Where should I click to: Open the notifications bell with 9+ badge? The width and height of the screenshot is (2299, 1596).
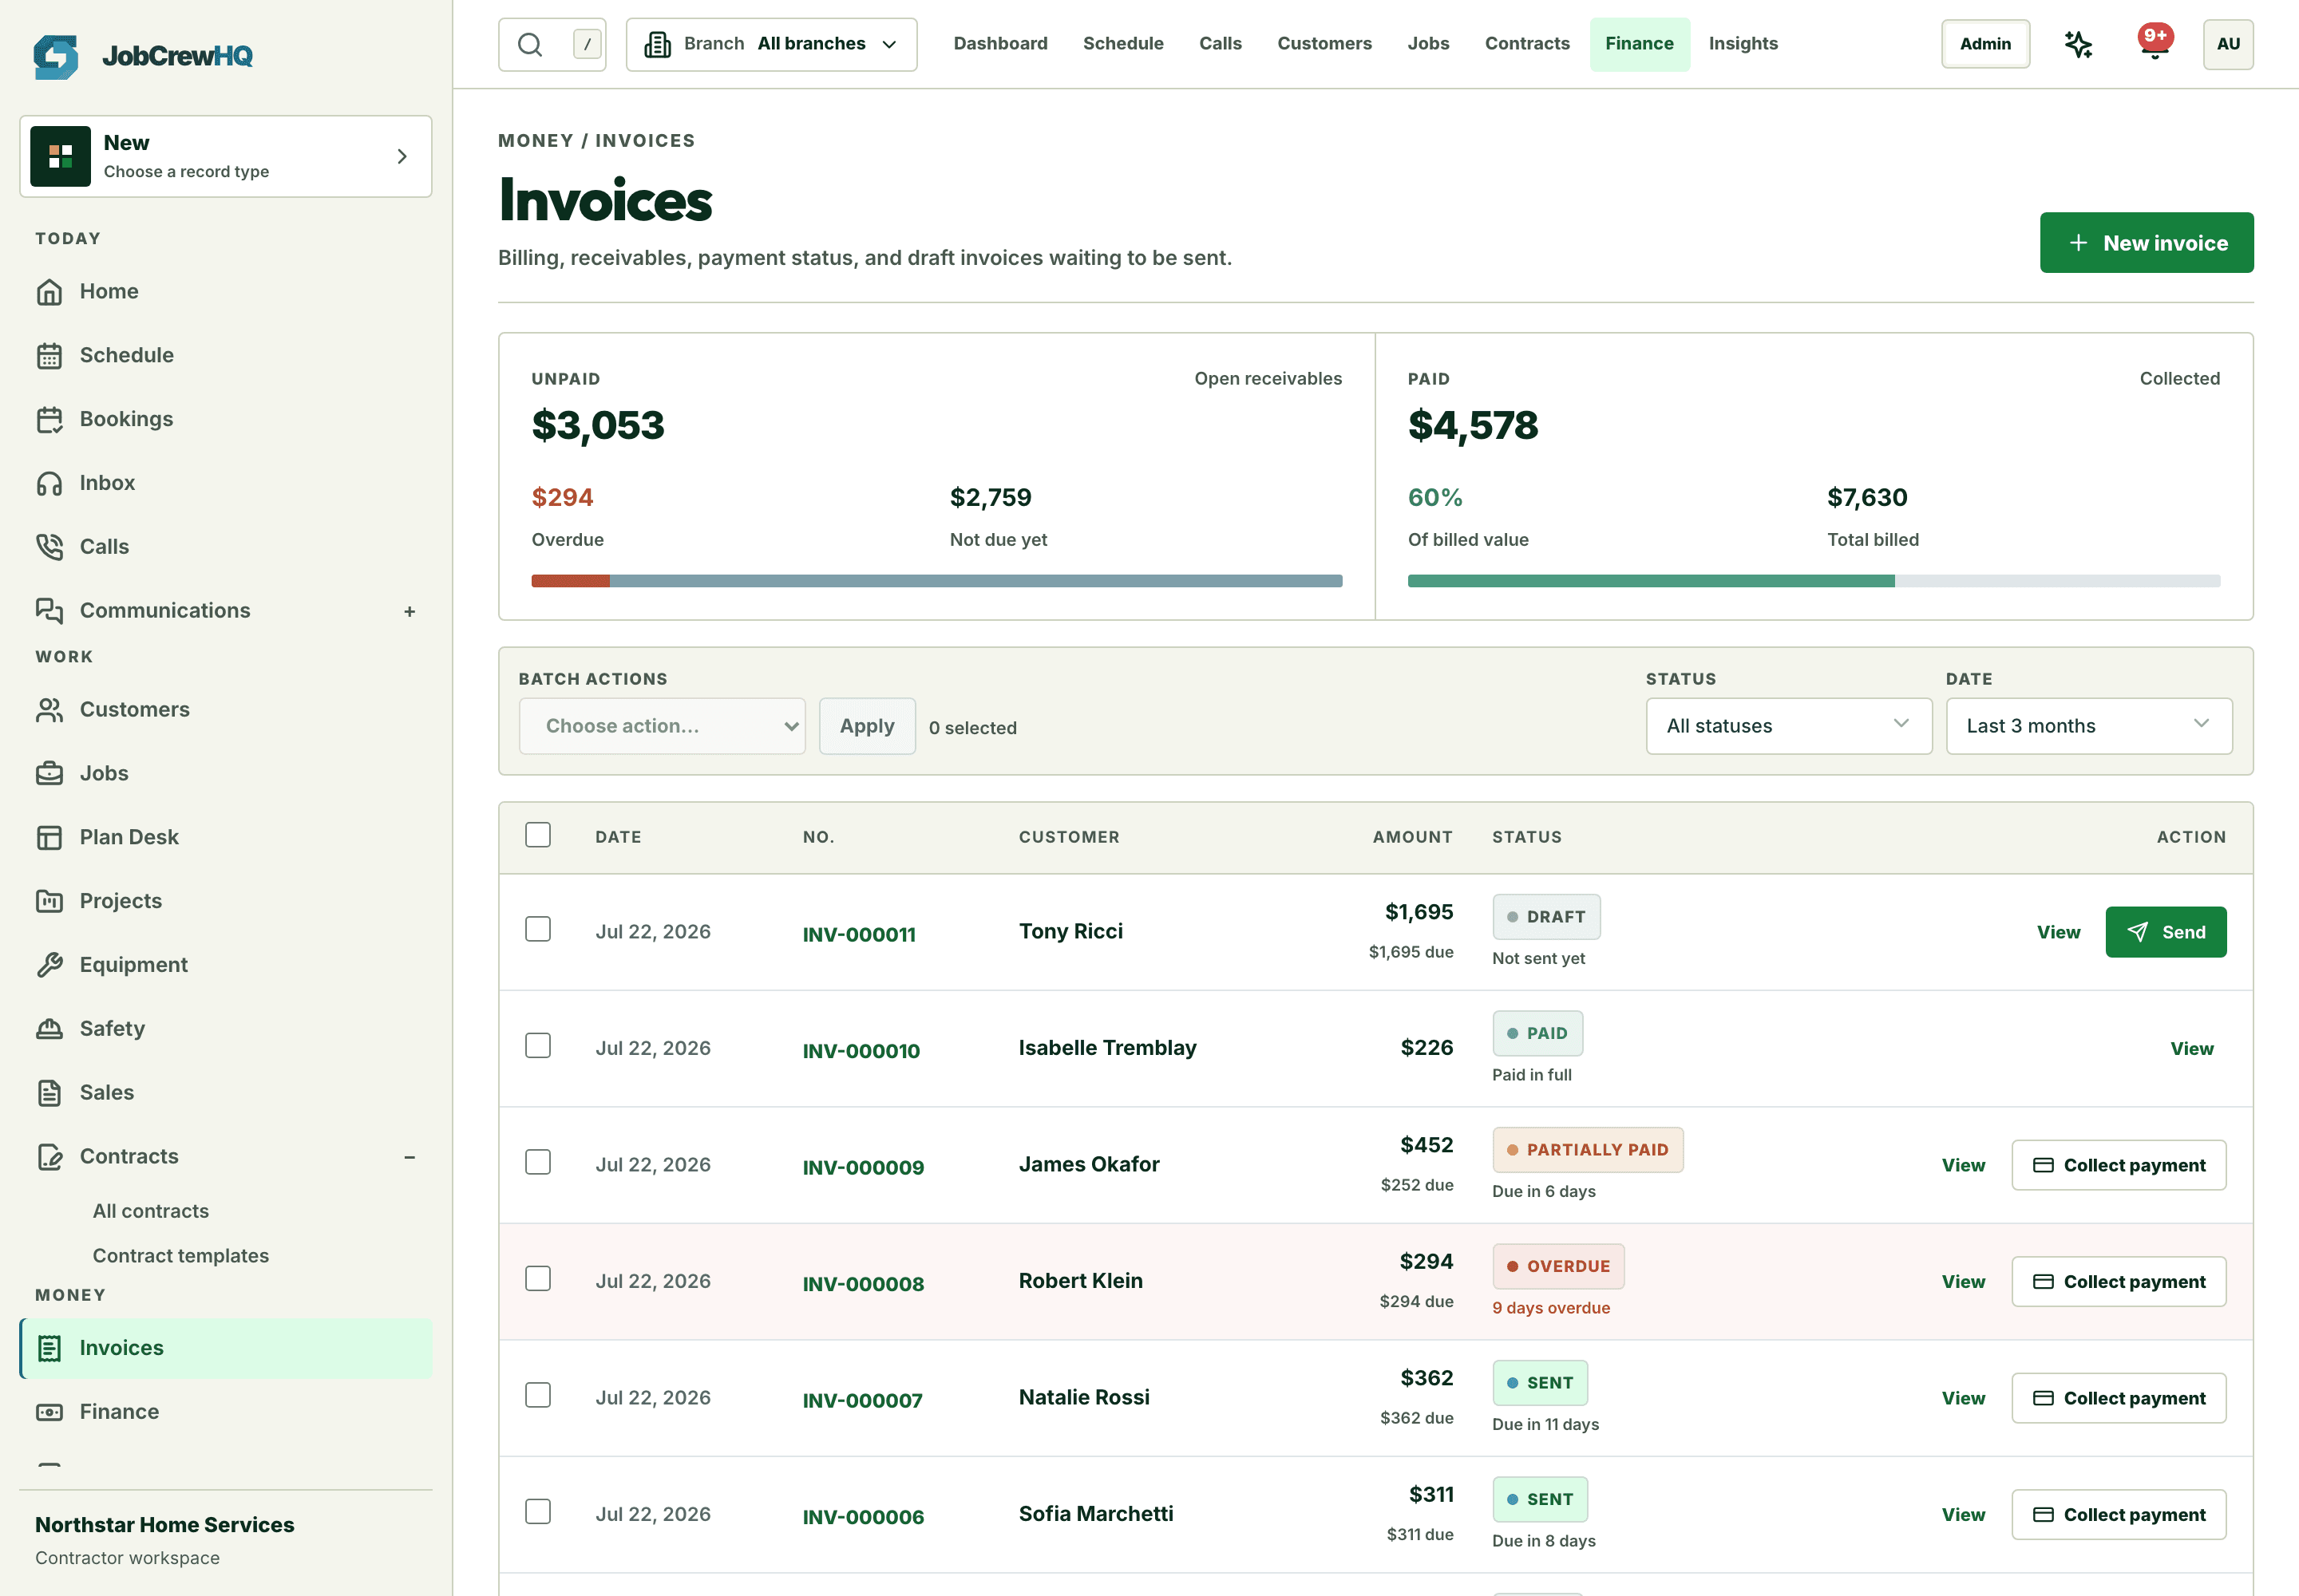pyautogui.click(x=2155, y=44)
